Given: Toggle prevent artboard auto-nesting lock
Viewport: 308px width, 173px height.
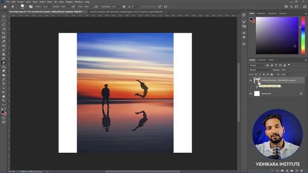Looking at the screenshot, I should point(268,74).
